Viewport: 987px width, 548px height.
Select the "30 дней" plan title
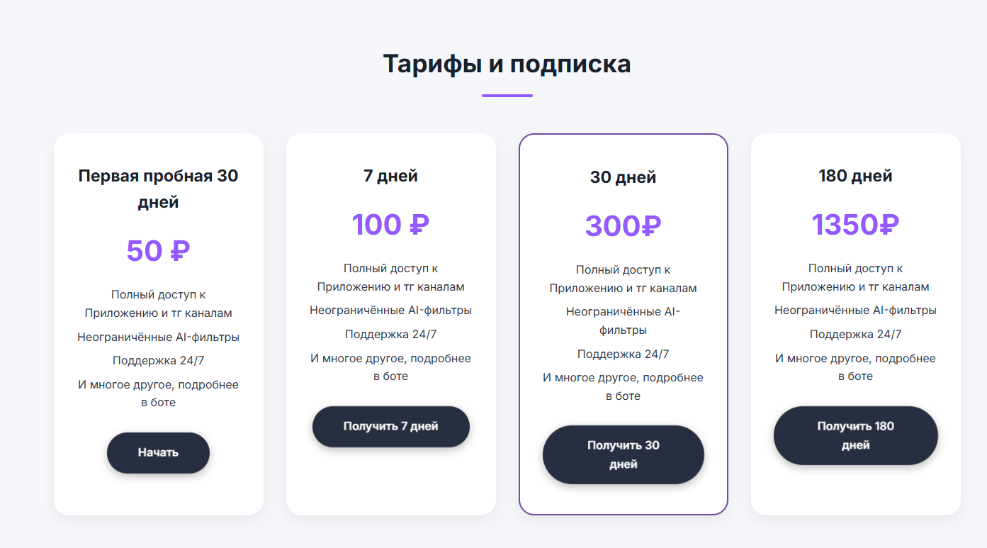(x=623, y=177)
